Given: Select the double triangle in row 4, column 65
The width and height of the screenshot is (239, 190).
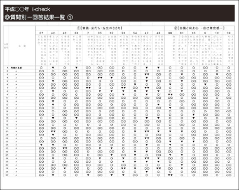Looking at the screenshot, I should pyautogui.click(x=100, y=78).
